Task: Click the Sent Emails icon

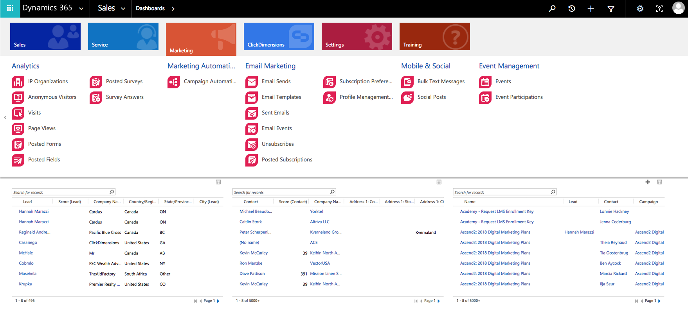Action: click(x=252, y=113)
